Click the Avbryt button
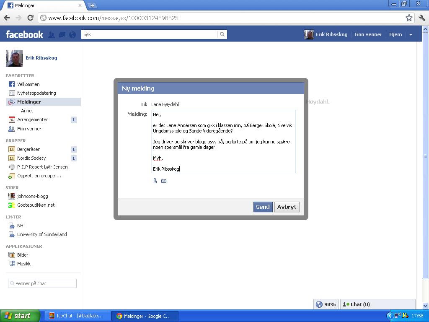This screenshot has width=429, height=322. [287, 207]
